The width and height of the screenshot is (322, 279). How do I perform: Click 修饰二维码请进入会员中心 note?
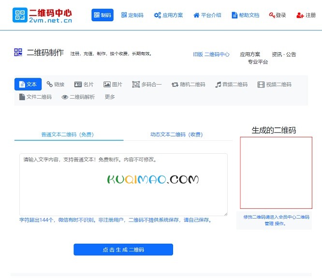(276, 220)
